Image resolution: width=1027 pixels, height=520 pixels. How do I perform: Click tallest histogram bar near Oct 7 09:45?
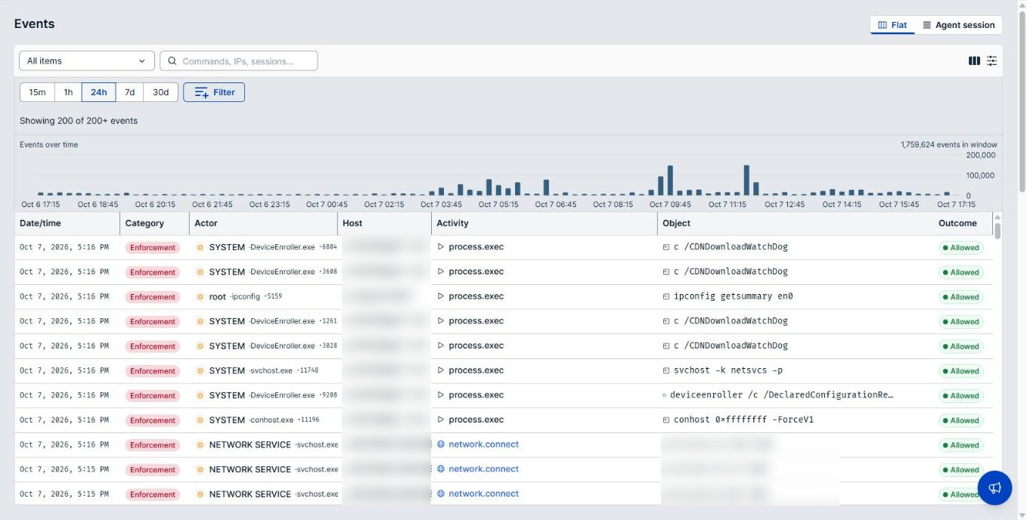(670, 181)
